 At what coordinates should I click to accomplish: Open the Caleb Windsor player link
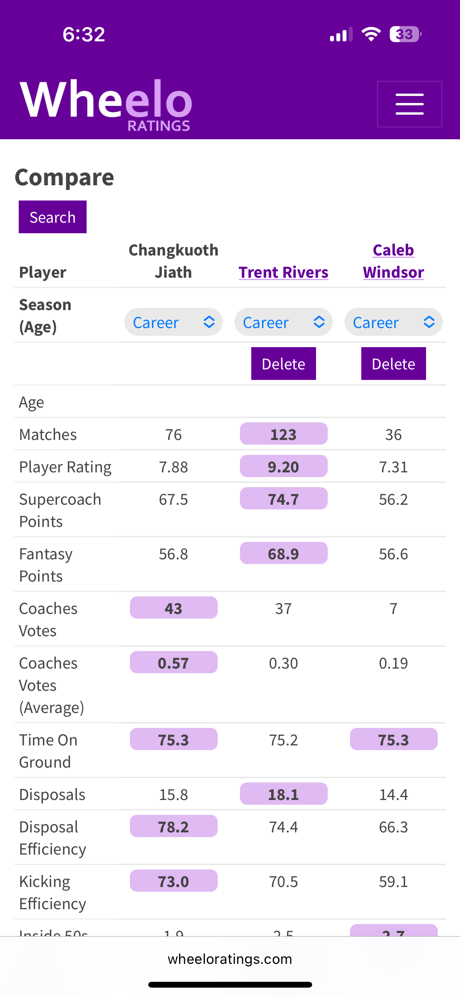pos(393,261)
